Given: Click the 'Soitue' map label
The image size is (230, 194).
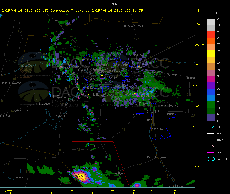Looking at the screenshot, I should (x=136, y=114).
